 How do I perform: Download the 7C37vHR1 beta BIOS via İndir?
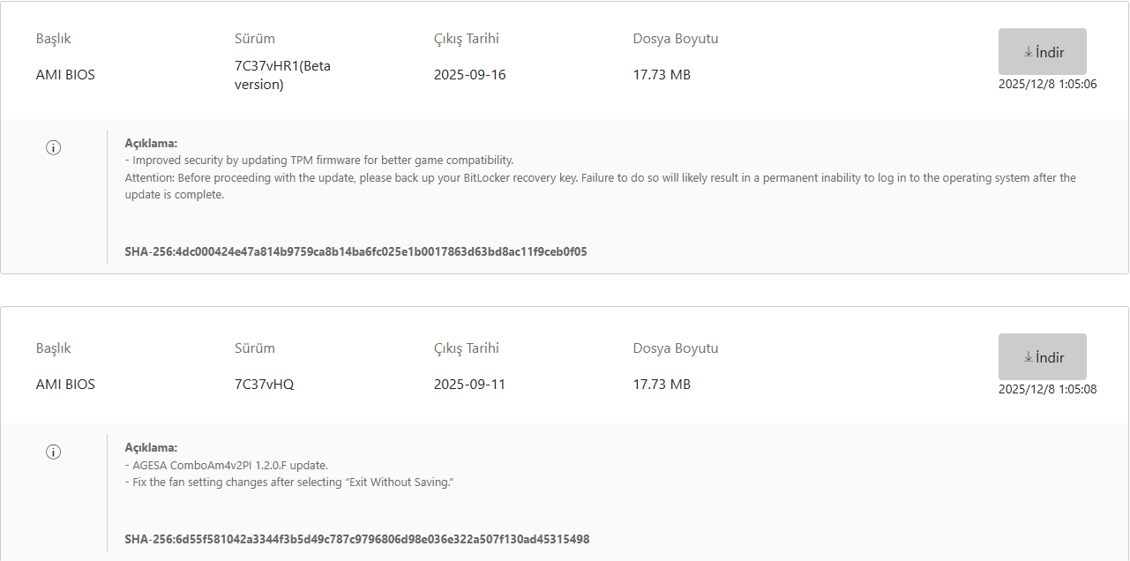(1042, 52)
